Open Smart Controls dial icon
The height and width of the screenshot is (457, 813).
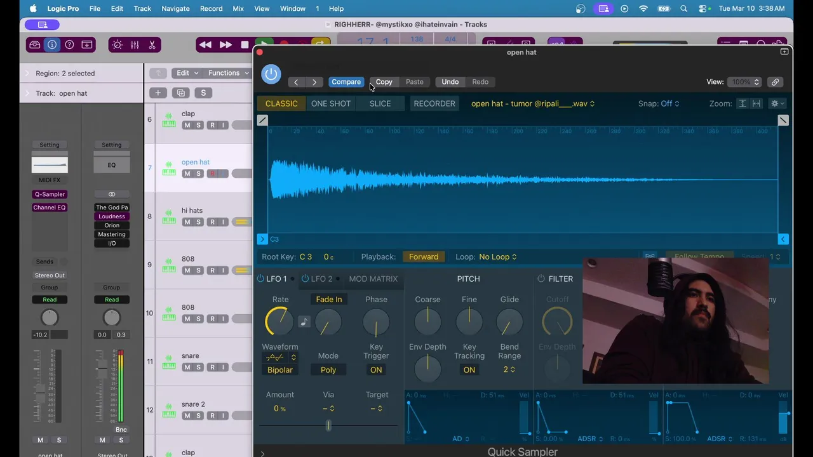pos(117,45)
